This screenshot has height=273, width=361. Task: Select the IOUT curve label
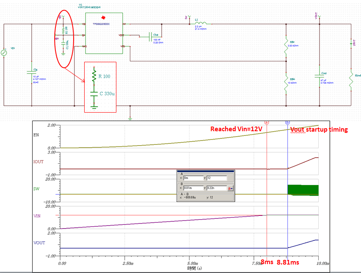click(39, 162)
